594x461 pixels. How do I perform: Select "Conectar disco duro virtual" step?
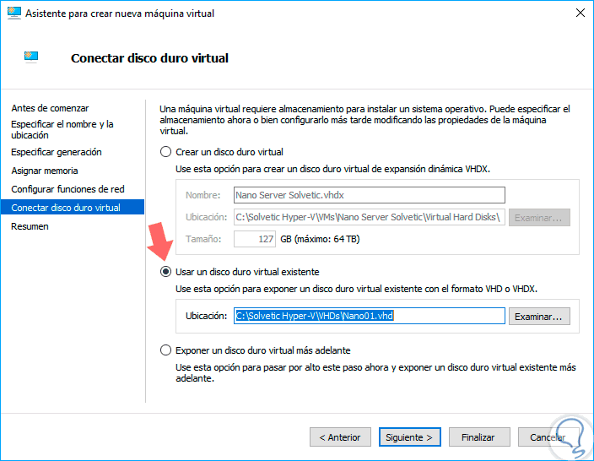(66, 208)
